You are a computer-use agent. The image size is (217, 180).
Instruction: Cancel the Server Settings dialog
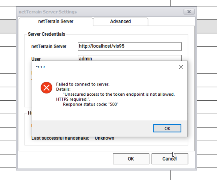click(170, 159)
